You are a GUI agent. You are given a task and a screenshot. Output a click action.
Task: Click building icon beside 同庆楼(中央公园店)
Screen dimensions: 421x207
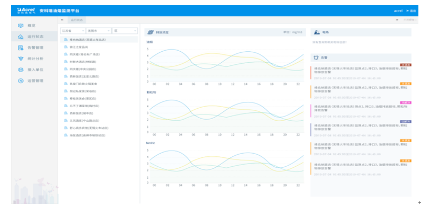coord(66,69)
